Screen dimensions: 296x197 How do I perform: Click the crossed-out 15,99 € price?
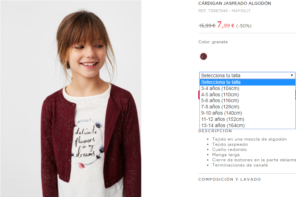[207, 26]
